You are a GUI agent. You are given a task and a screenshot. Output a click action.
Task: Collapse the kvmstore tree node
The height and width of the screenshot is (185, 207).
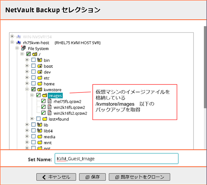coord(27,89)
